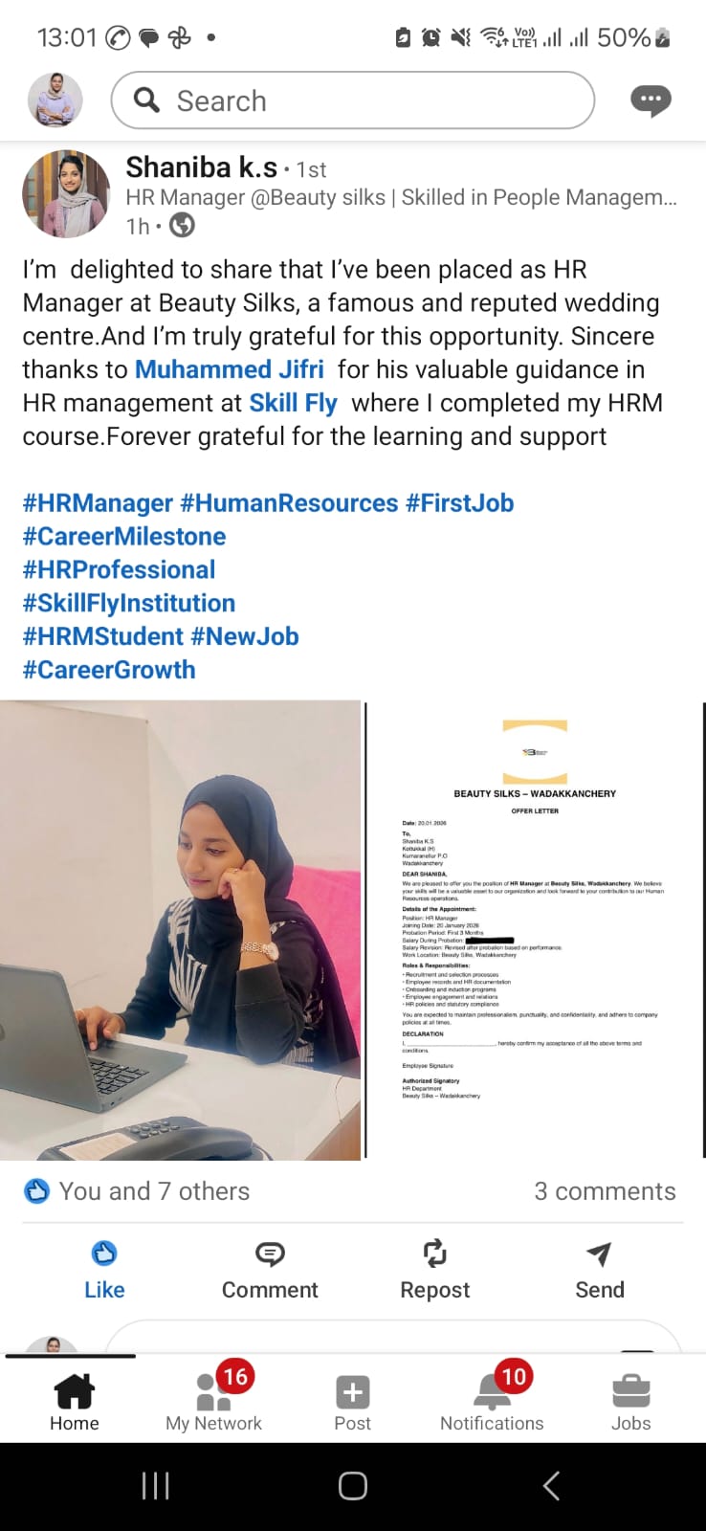Open Shaniba k.s author name

(x=201, y=168)
